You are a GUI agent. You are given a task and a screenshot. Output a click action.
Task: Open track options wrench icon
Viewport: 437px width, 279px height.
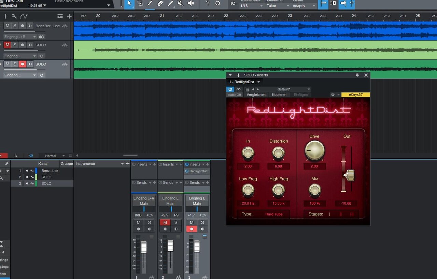[14, 16]
